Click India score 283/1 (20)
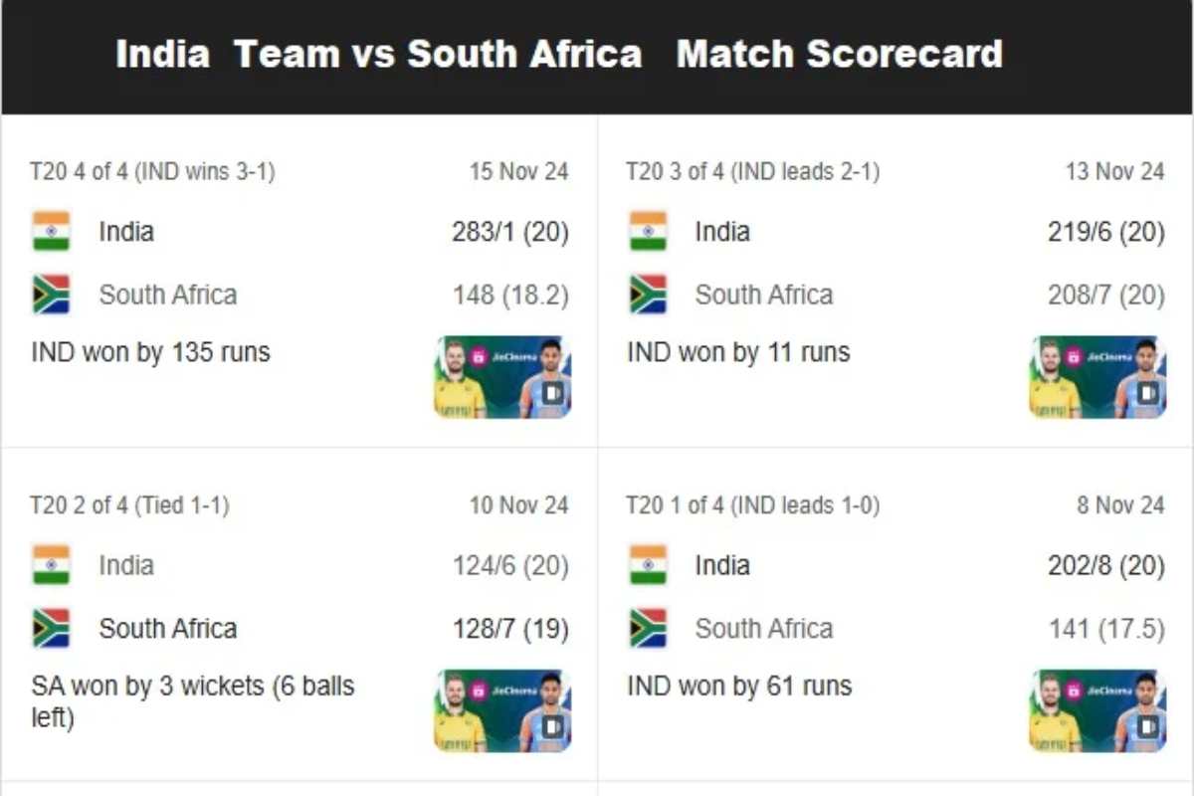 510,232
